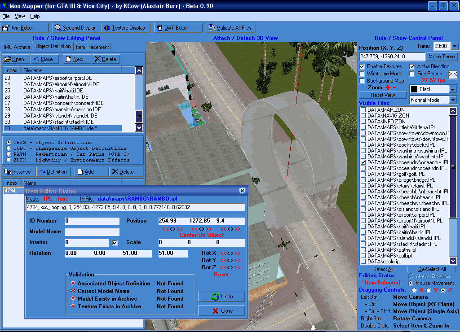Click Attach / Detach 3D View
Screen dimensions: 460x332
pos(245,38)
